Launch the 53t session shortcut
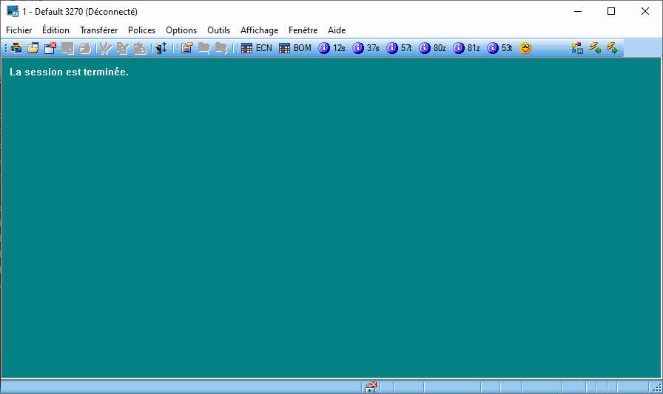 click(499, 48)
